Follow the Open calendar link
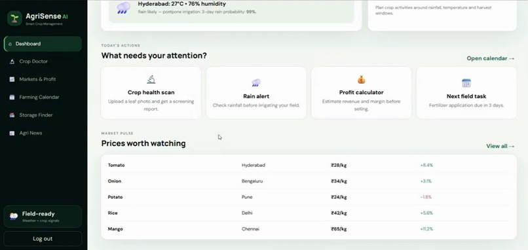This screenshot has width=528, height=250. [x=490, y=58]
